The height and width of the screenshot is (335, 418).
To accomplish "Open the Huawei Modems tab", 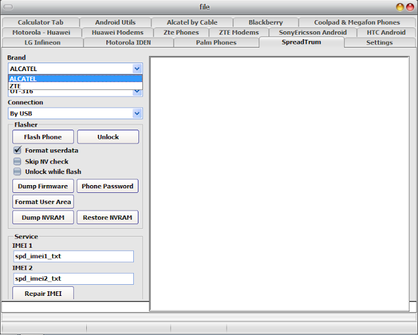I will 118,33.
